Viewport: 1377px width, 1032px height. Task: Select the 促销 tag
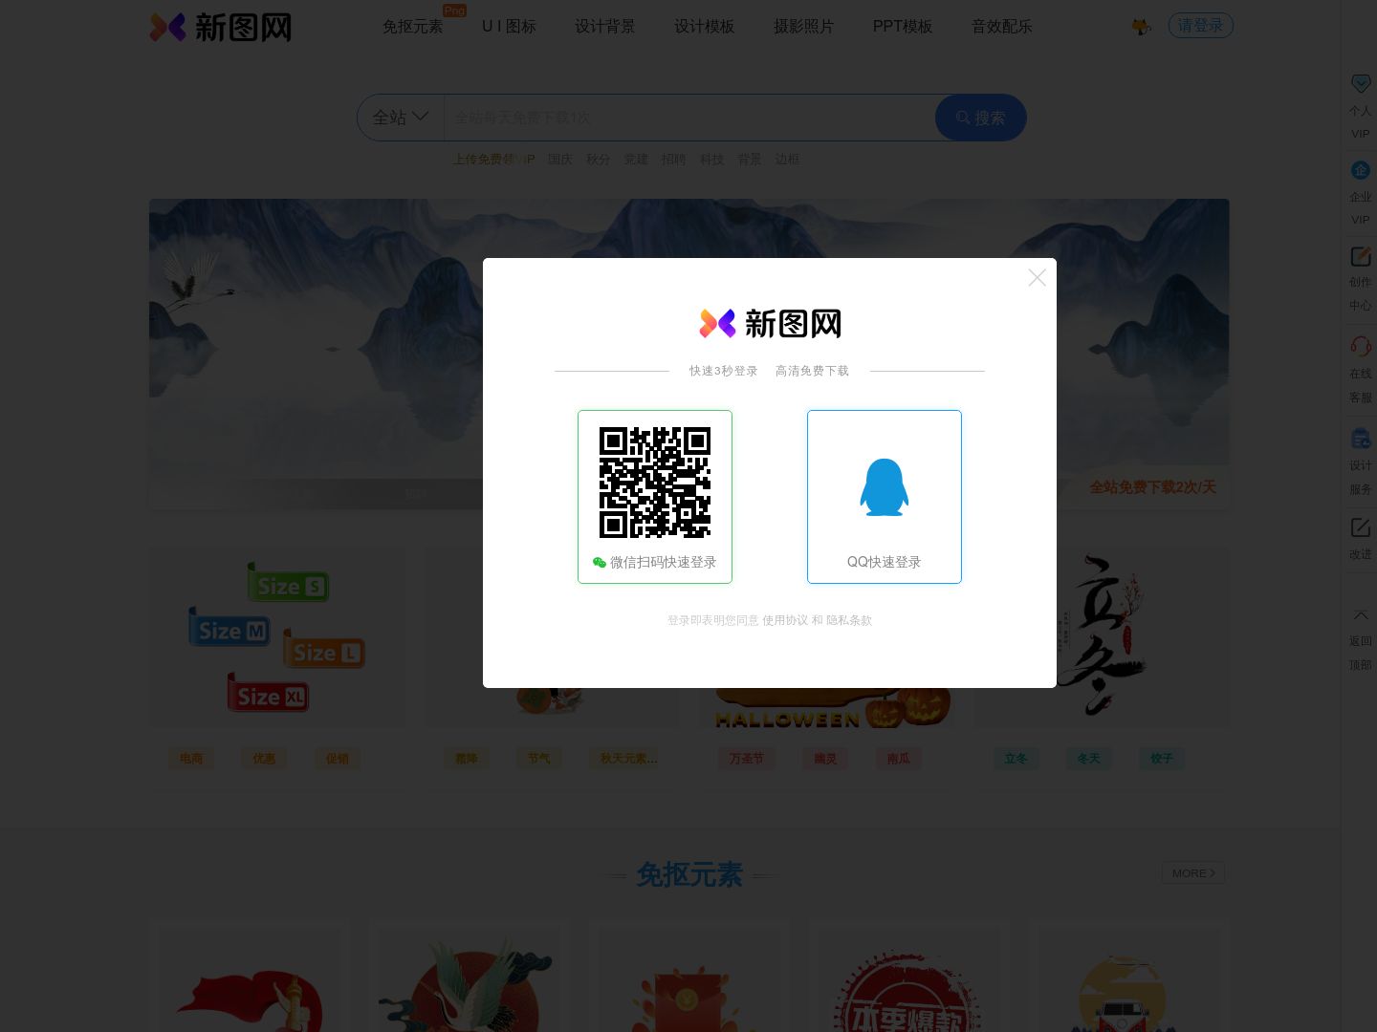click(338, 758)
